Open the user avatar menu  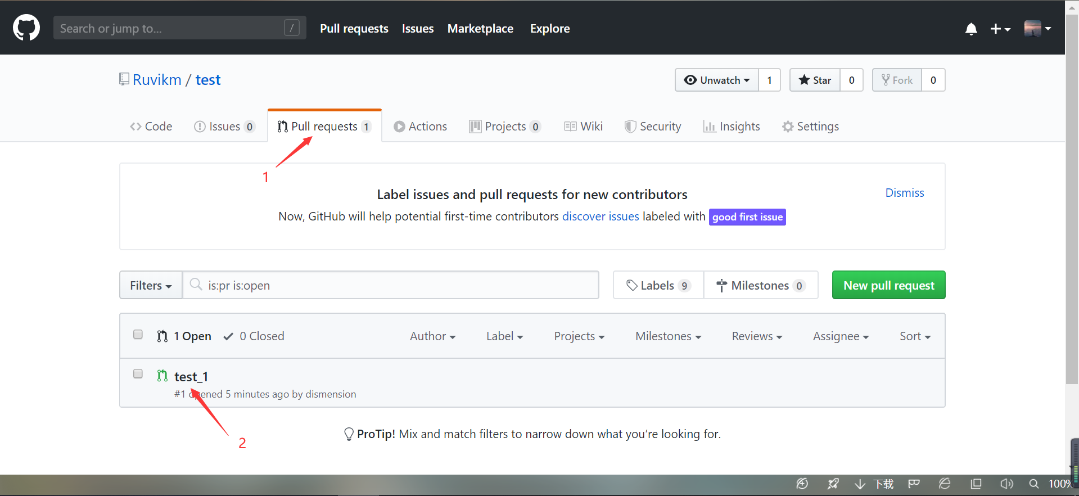1037,28
